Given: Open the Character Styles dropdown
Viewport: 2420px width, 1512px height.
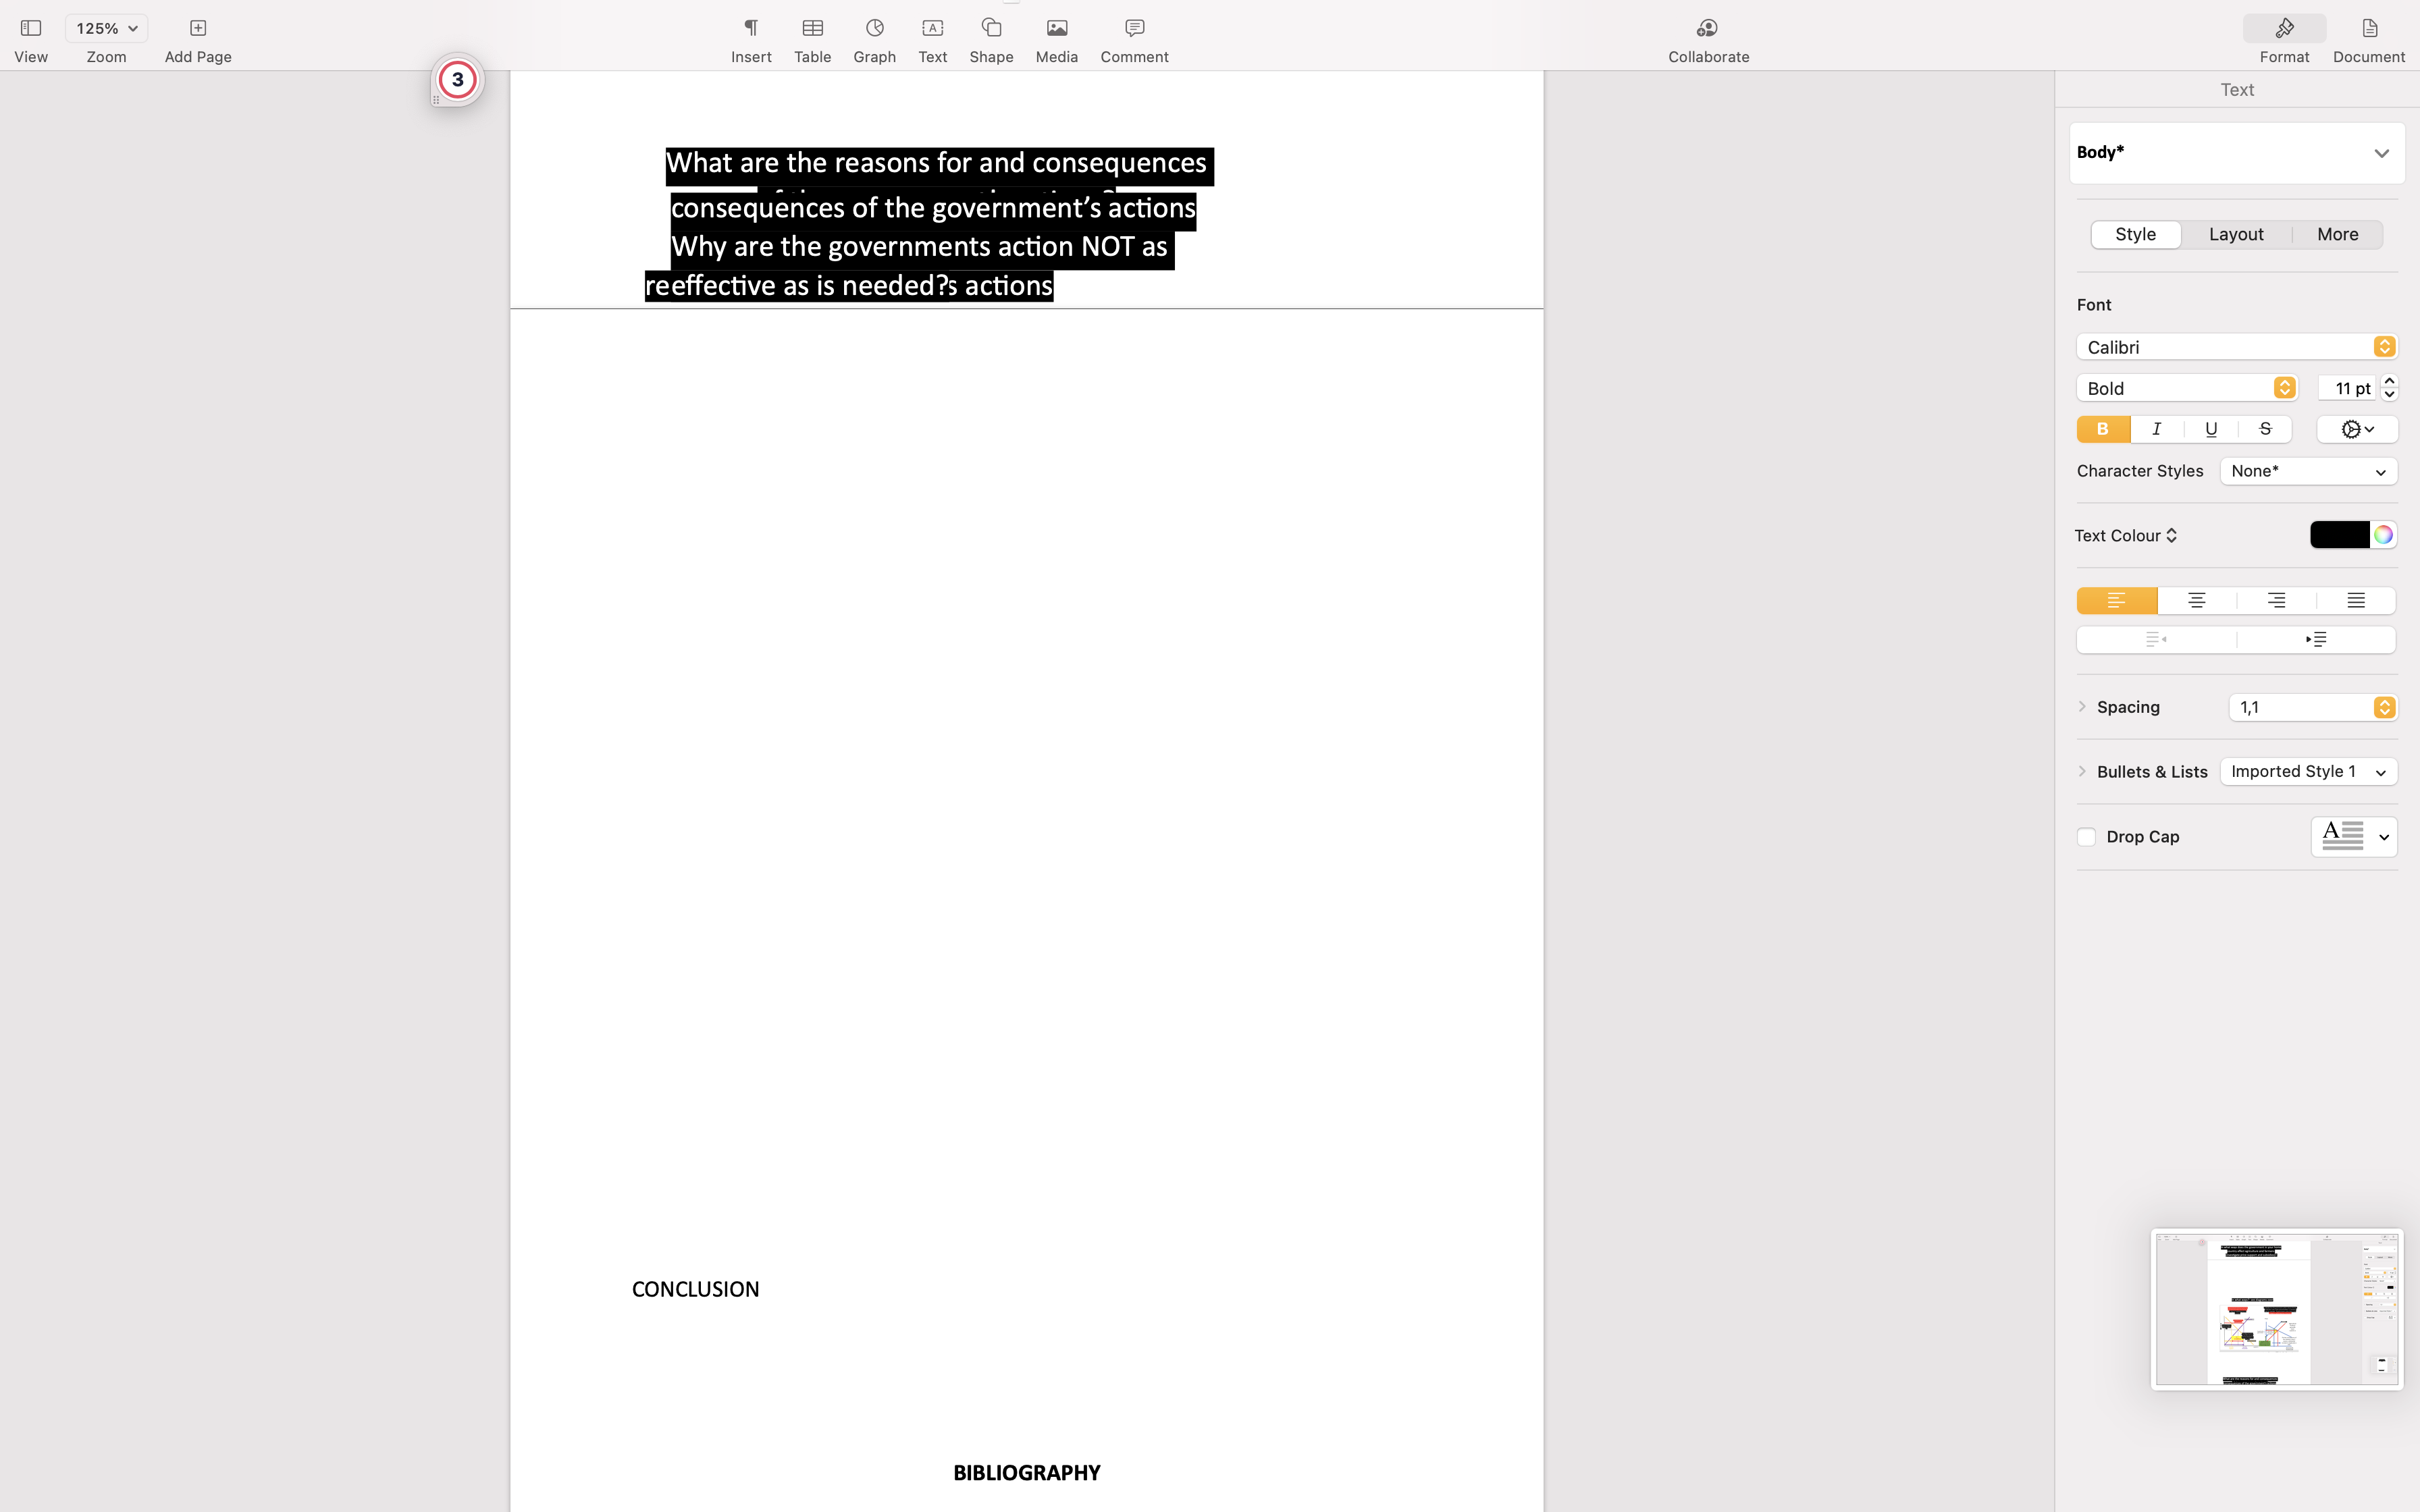Looking at the screenshot, I should [2308, 471].
